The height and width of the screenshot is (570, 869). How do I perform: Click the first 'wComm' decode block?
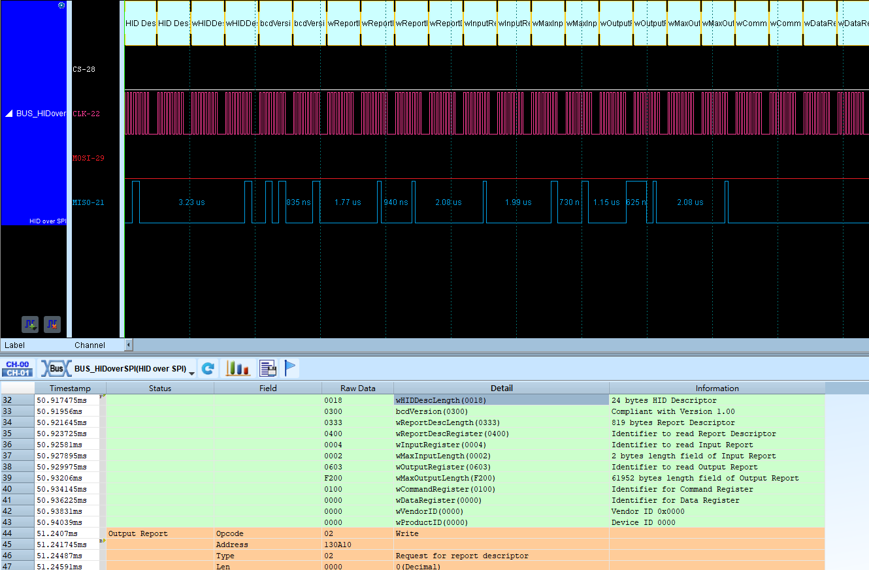(751, 23)
